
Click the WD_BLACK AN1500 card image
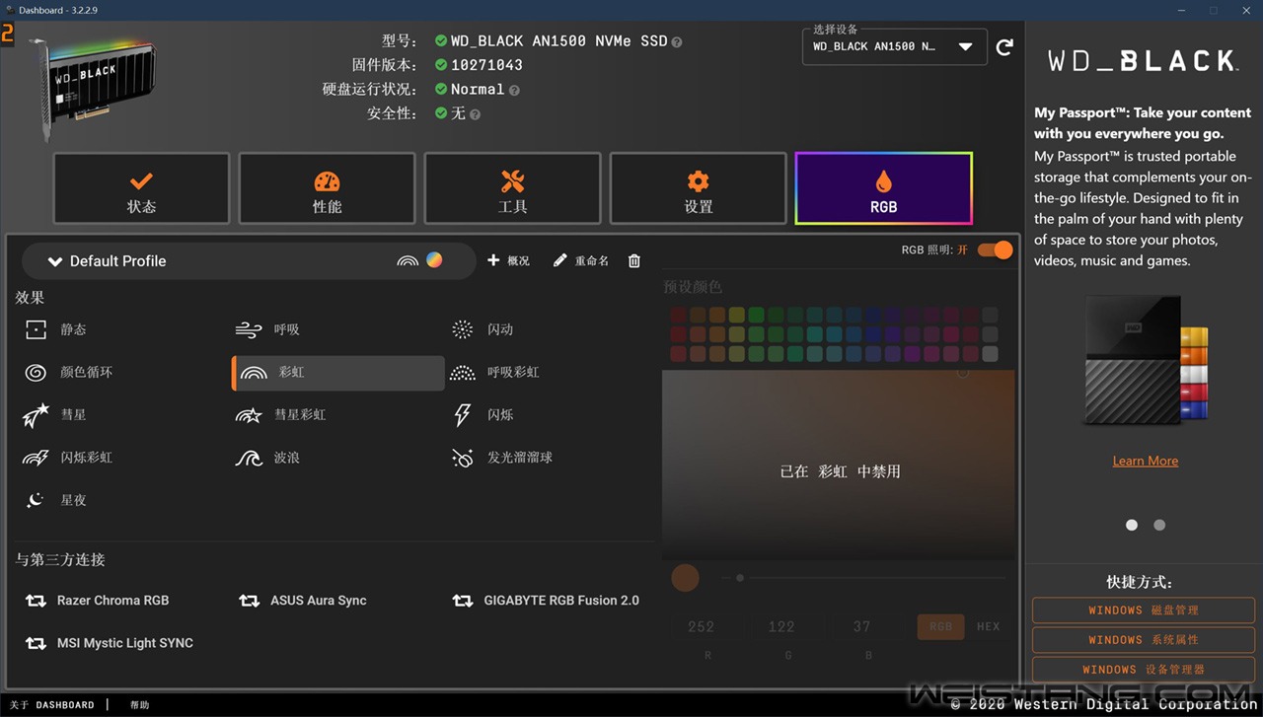[92, 89]
